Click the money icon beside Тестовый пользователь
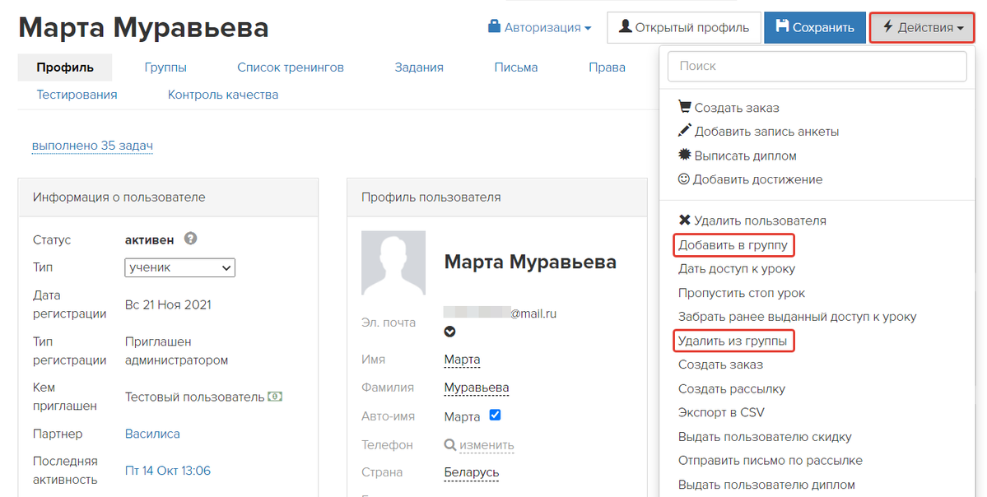This screenshot has height=497, width=987. (x=275, y=397)
